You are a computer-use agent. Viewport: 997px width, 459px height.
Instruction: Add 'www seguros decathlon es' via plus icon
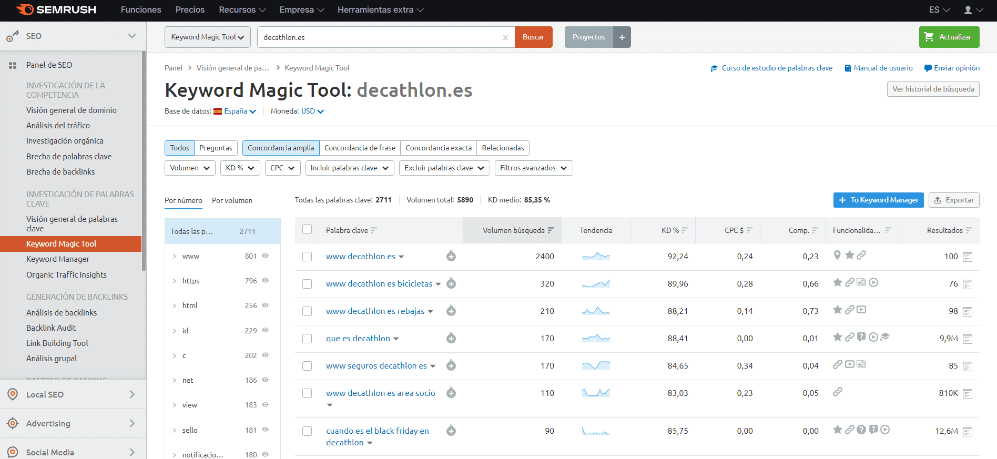451,365
